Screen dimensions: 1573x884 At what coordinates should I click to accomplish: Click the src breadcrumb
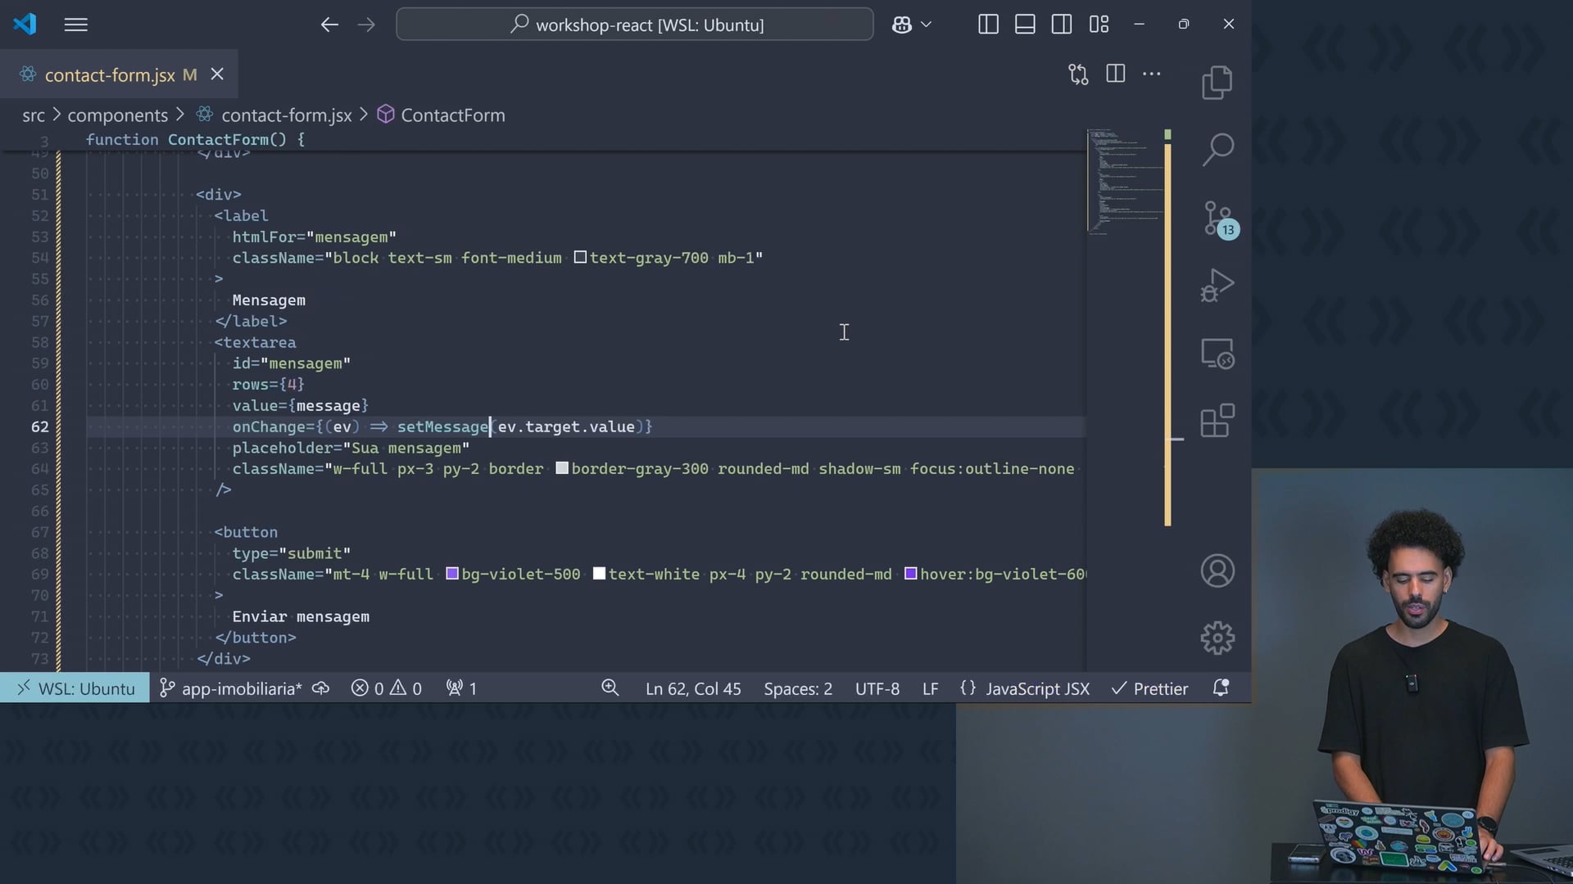pos(34,115)
